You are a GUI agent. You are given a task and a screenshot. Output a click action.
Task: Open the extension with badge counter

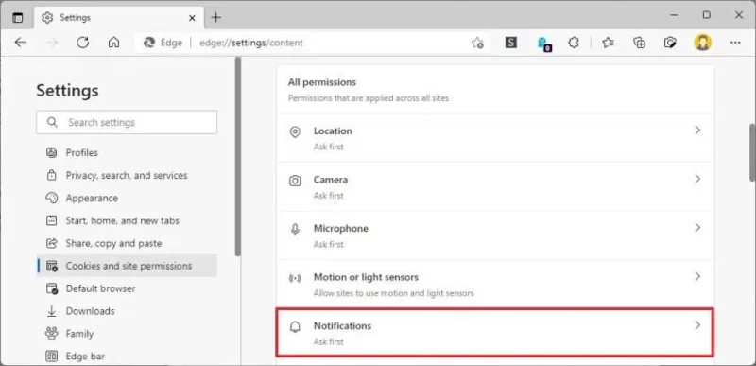[x=544, y=44]
